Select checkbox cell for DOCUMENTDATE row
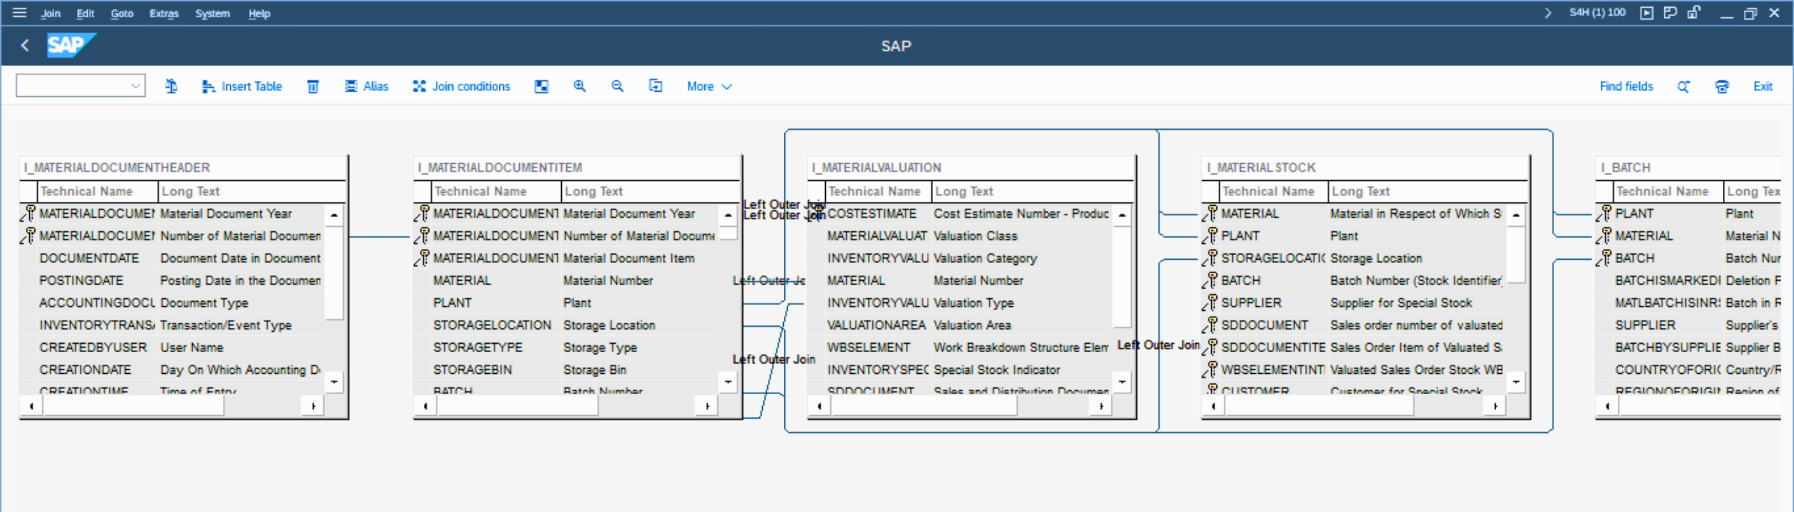This screenshot has width=1794, height=512. click(x=29, y=258)
